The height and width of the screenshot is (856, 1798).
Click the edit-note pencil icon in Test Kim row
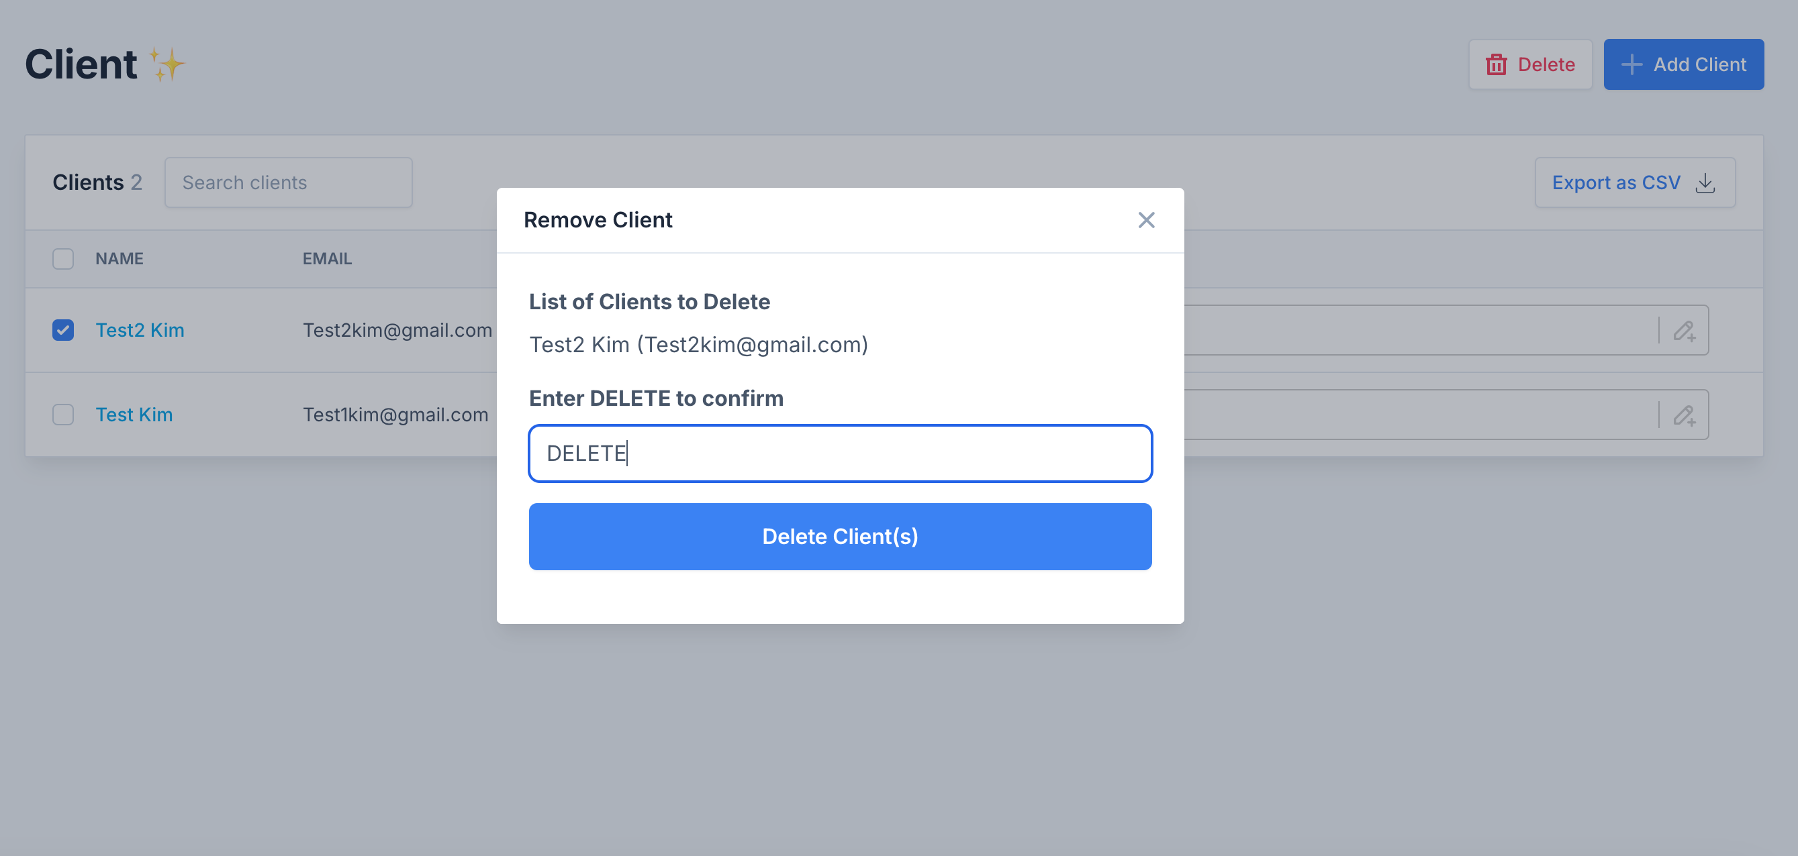click(1684, 415)
